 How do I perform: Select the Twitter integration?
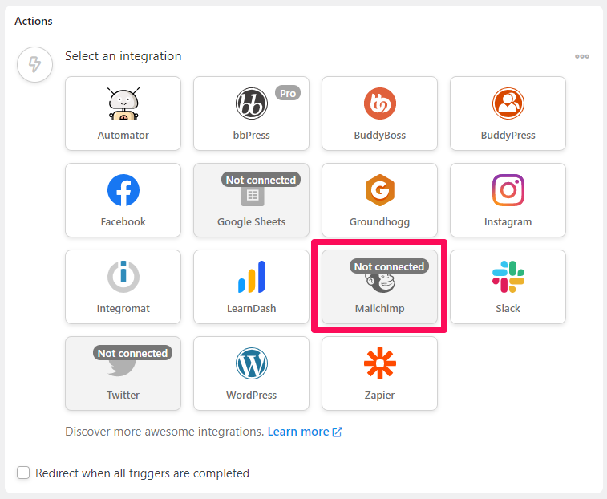(123, 373)
